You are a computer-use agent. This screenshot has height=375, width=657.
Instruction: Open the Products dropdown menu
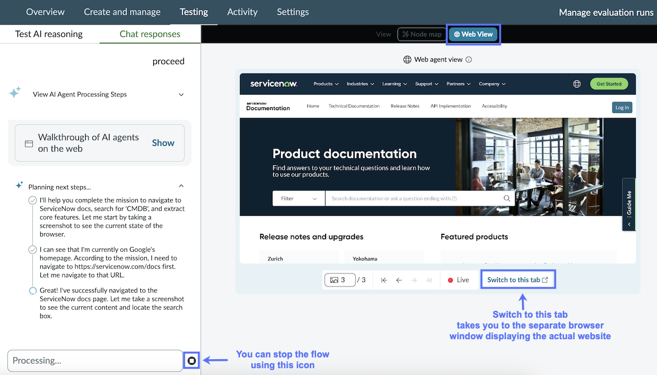[326, 84]
